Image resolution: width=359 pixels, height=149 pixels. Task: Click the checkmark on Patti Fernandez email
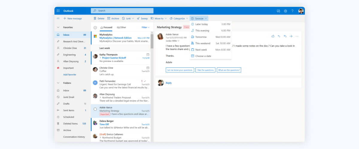click(145, 81)
